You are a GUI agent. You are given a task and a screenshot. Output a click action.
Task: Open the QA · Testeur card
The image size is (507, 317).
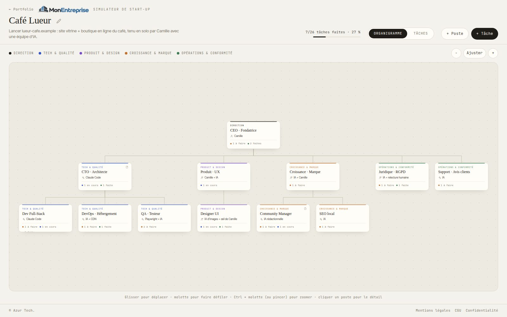[x=164, y=218]
